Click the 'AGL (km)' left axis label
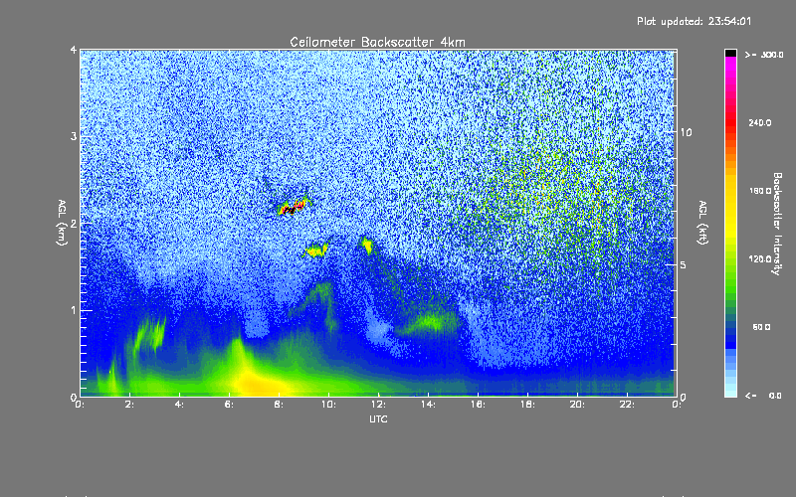This screenshot has height=497, width=796. [62, 223]
